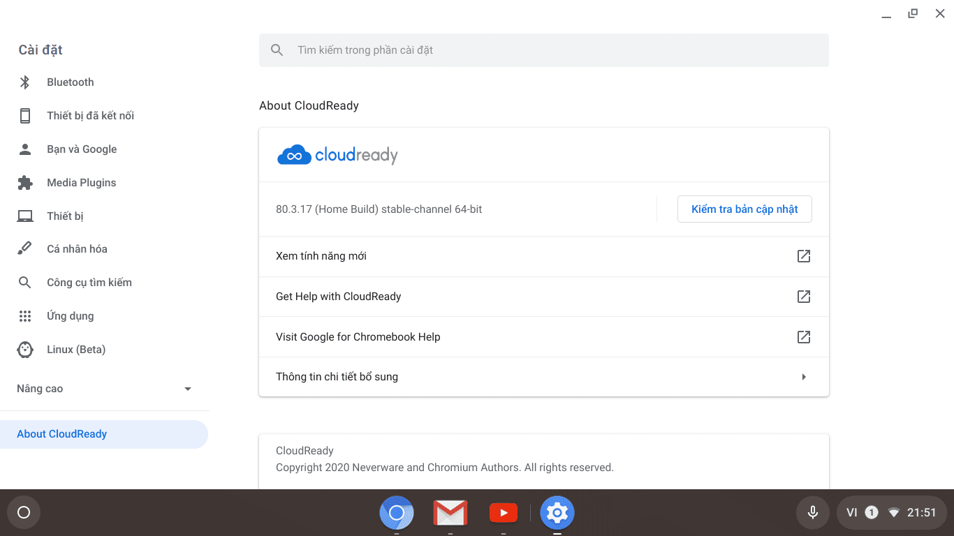The width and height of the screenshot is (954, 536).
Task: Click the search icon in settings search bar
Action: click(x=277, y=50)
